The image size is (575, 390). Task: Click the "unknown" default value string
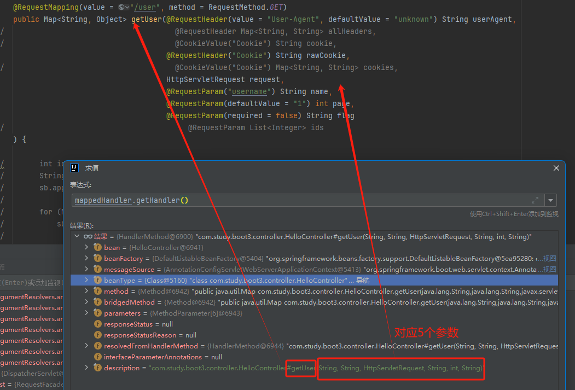pyautogui.click(x=413, y=19)
